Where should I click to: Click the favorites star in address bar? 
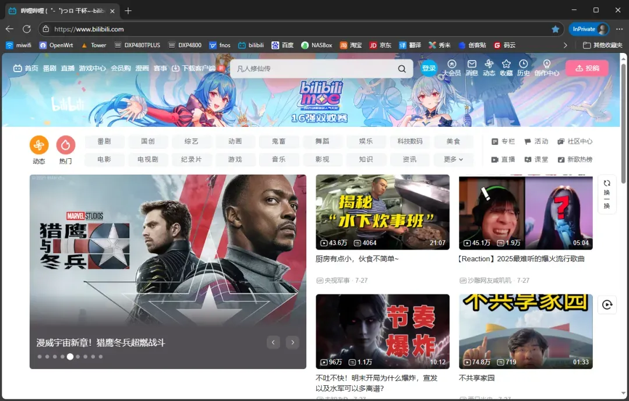[x=555, y=29]
